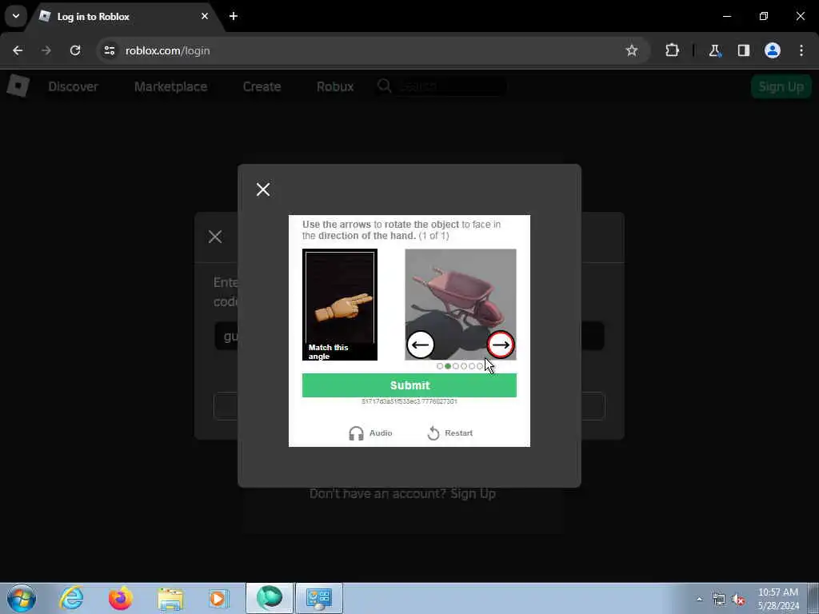Screen dimensions: 819x614
Task: Show hidden system tray icons
Action: tap(699, 600)
